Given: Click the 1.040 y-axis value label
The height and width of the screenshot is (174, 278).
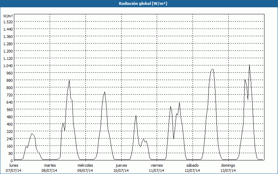Looking at the screenshot, I should [8, 65].
